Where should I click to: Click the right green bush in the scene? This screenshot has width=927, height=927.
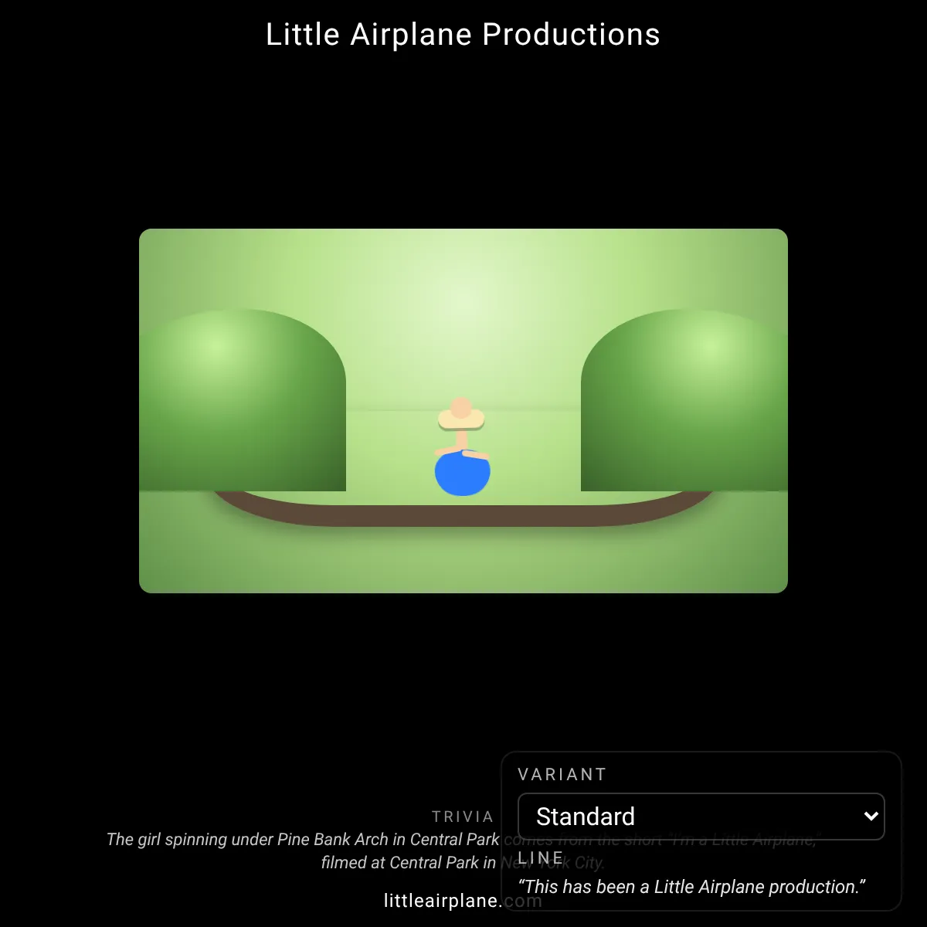click(x=684, y=400)
